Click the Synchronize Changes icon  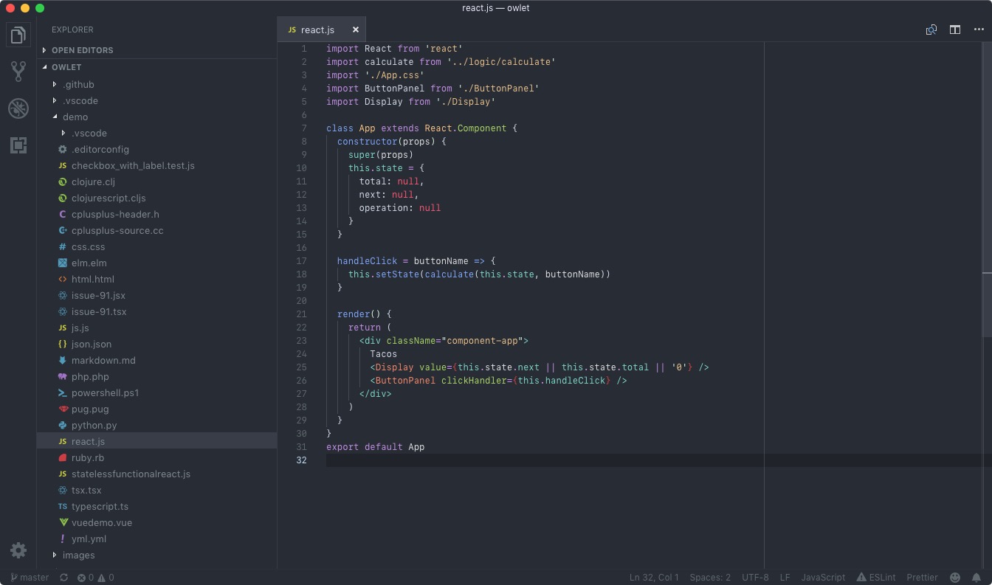click(x=64, y=578)
